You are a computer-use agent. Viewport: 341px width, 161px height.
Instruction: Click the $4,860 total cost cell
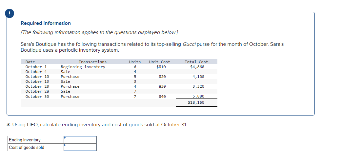tap(197, 67)
